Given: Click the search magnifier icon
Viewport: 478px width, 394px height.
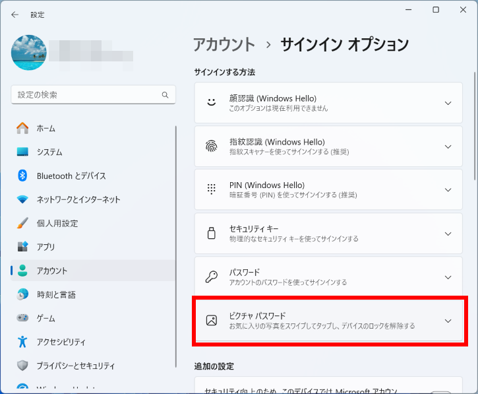Looking at the screenshot, I should pyautogui.click(x=165, y=95).
